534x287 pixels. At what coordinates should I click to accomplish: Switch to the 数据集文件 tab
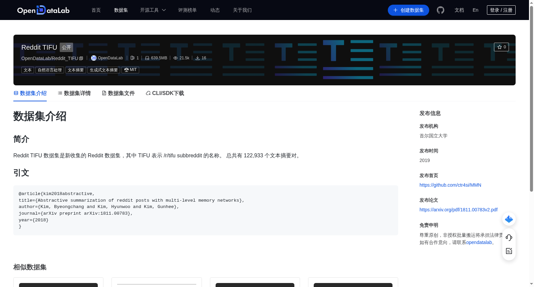tap(118, 93)
